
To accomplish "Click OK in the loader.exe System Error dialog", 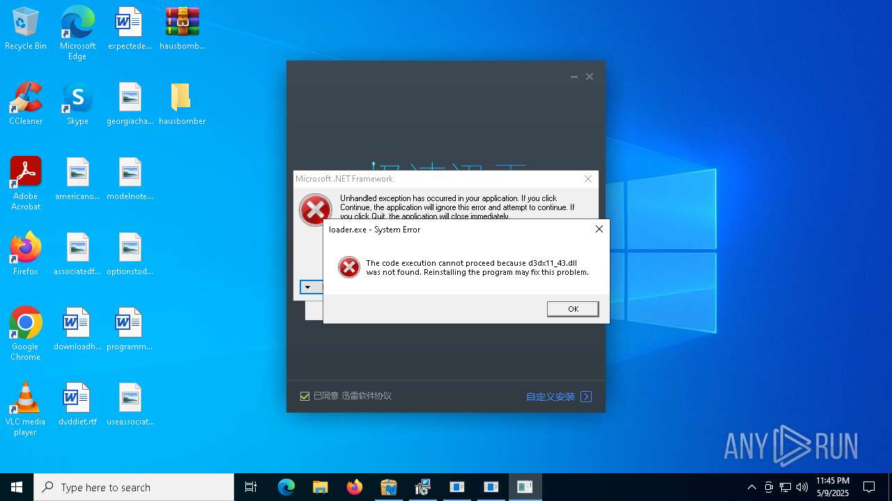I will (573, 309).
